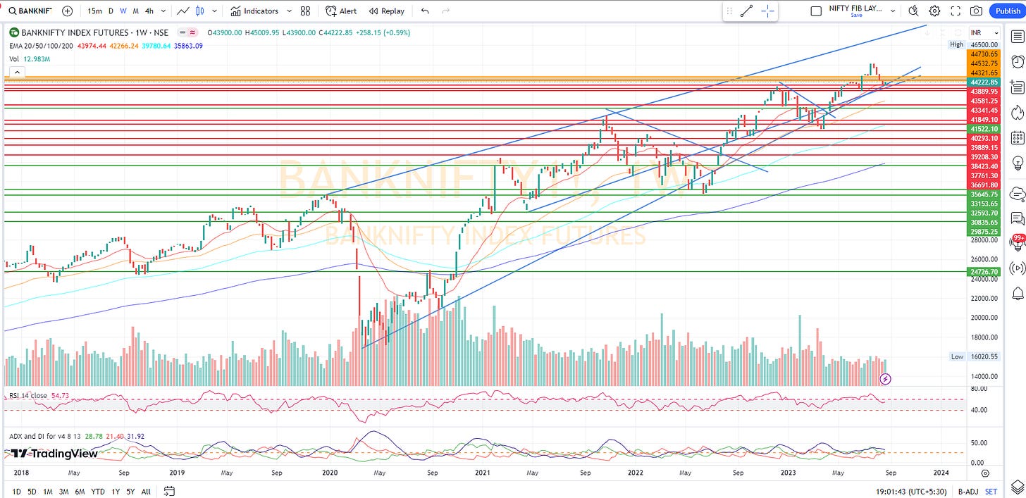Select the crosshair cursor tool
This screenshot has width=1026, height=498.
767,11
